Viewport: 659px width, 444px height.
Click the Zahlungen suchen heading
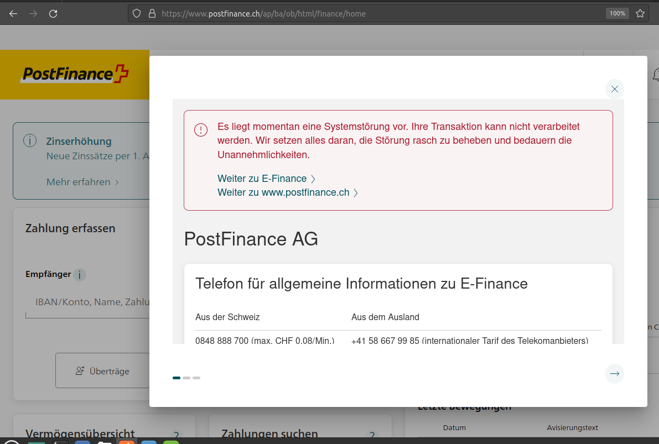tap(269, 434)
